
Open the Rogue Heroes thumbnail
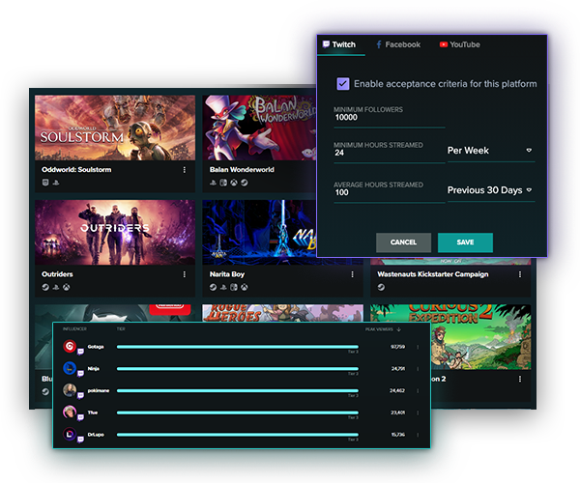click(x=283, y=313)
